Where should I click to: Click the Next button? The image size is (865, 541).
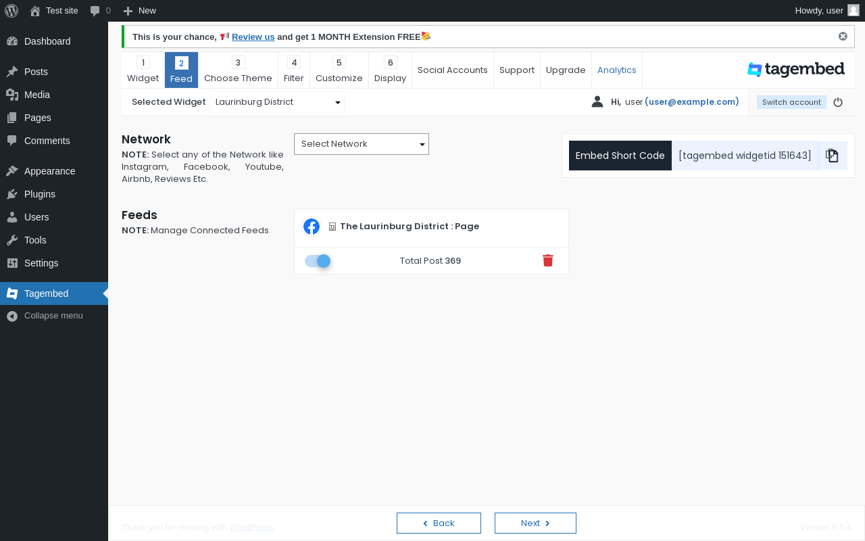[535, 523]
